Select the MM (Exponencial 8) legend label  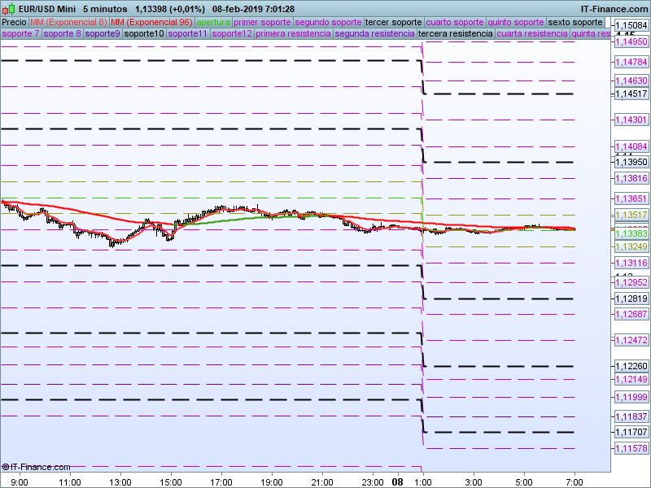(x=68, y=22)
